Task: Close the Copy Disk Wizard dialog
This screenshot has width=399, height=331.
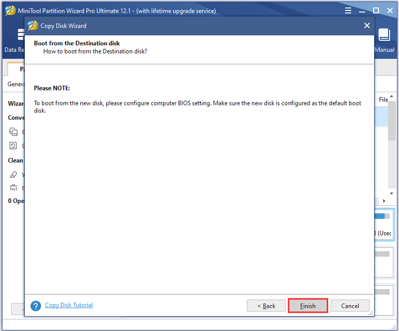Action: (367, 25)
